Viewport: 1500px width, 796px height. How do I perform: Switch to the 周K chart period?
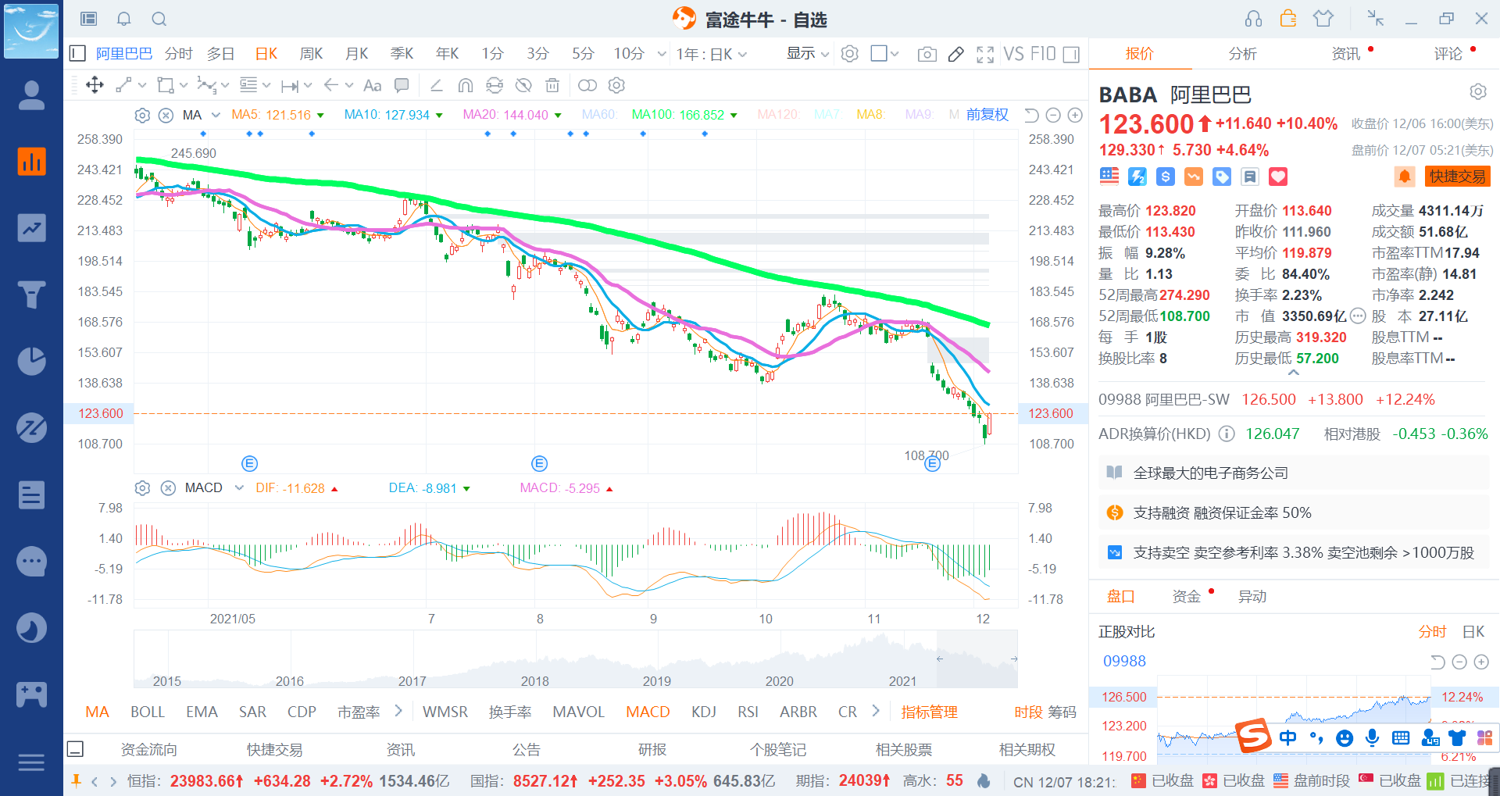[311, 53]
